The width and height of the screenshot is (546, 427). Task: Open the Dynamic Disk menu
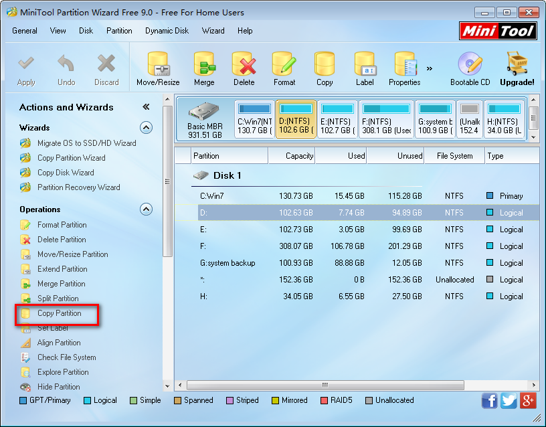(167, 31)
